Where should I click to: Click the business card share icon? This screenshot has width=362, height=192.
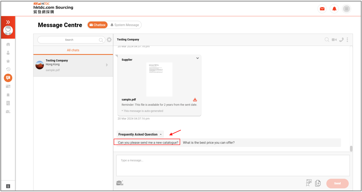309,183
